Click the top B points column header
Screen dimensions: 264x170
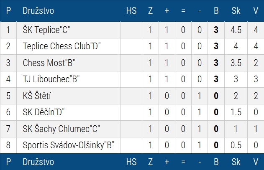(216, 11)
